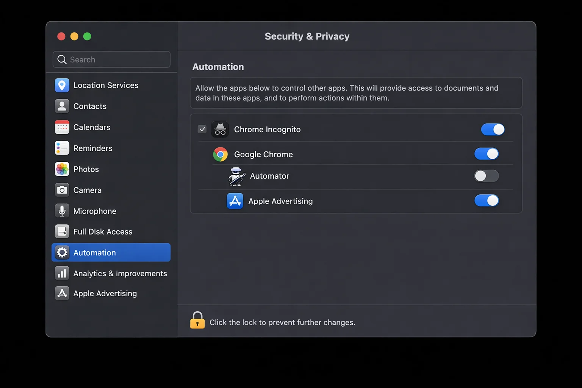The width and height of the screenshot is (582, 388).
Task: Choose Camera from the sidebar
Action: pyautogui.click(x=111, y=190)
